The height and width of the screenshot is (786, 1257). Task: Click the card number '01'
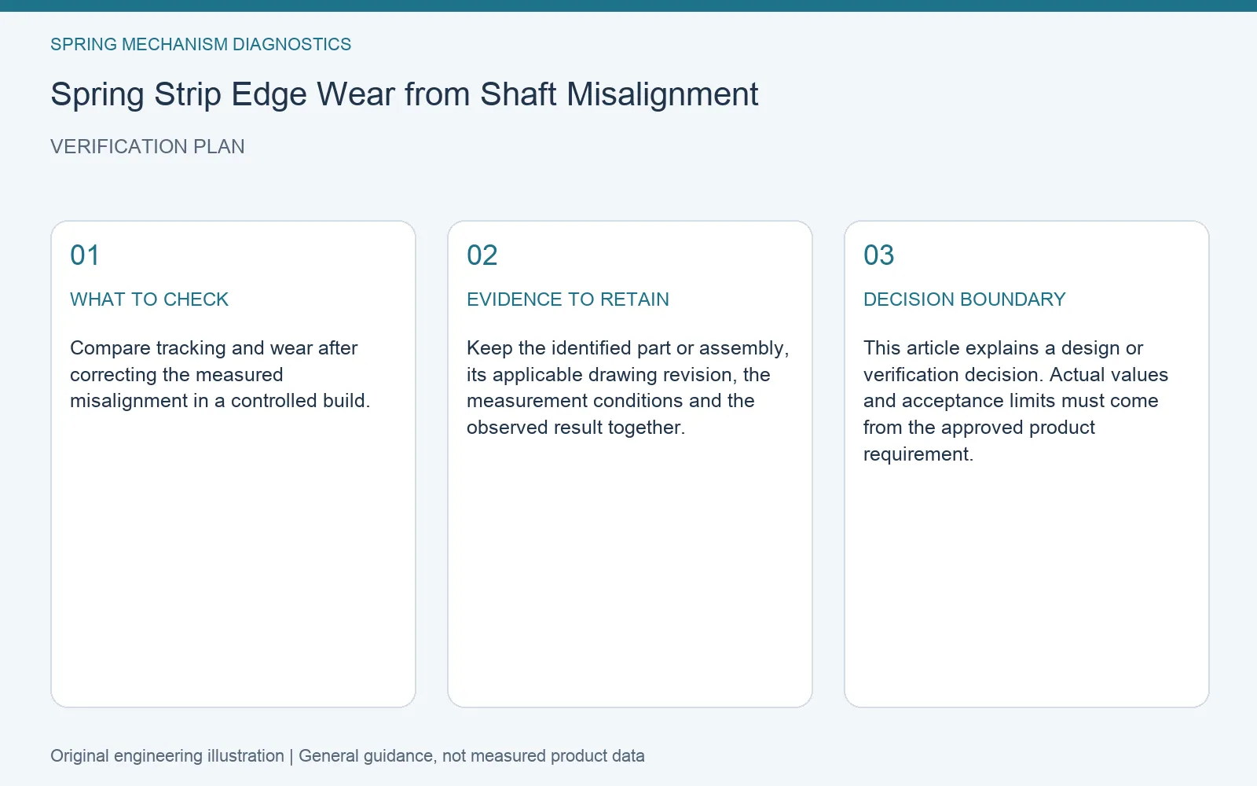point(85,255)
